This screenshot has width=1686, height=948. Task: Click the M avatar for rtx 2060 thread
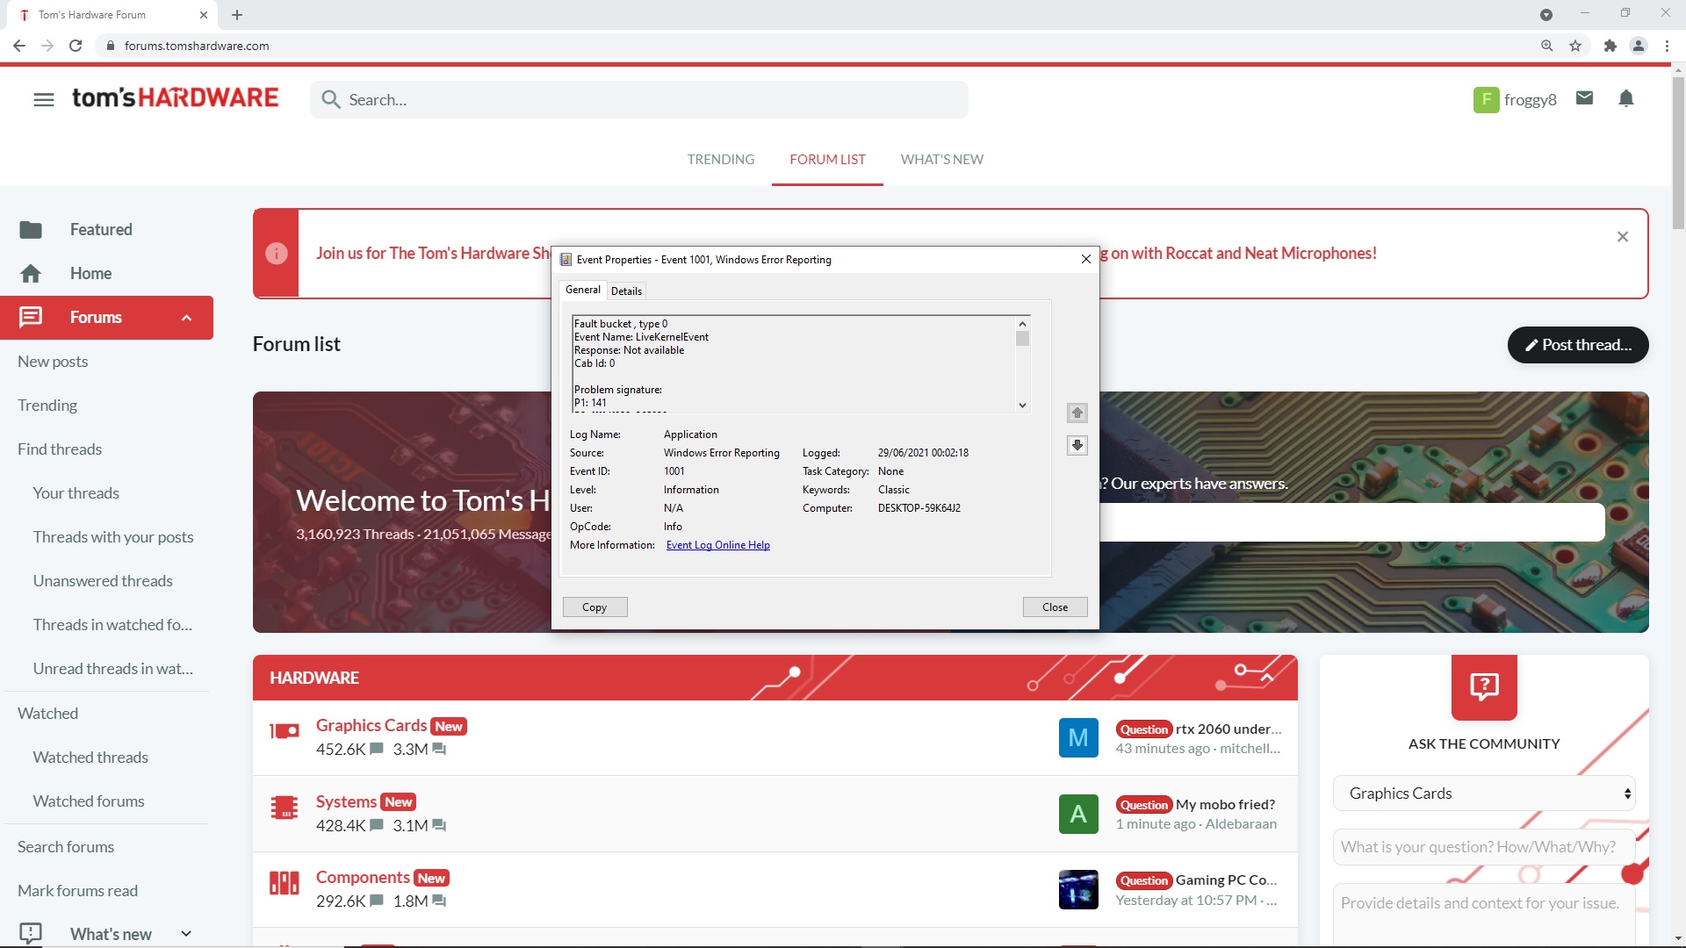(x=1078, y=737)
